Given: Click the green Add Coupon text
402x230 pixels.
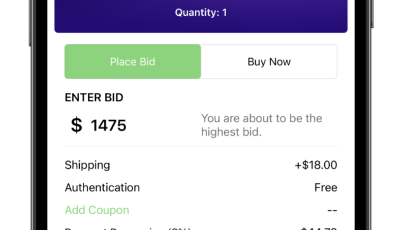Looking at the screenshot, I should click(x=96, y=210).
